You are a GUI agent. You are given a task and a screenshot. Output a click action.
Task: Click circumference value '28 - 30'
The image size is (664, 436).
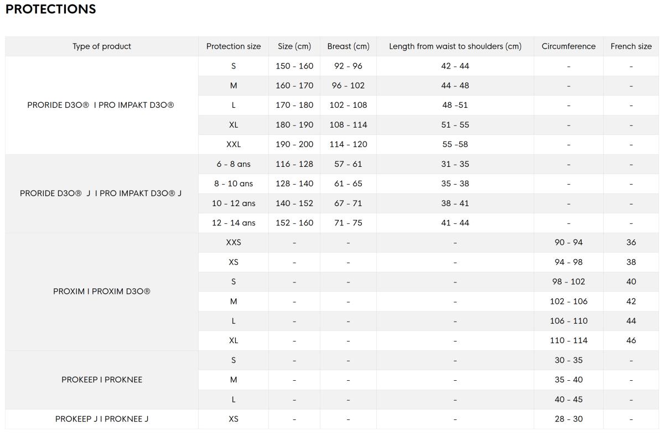[568, 419]
